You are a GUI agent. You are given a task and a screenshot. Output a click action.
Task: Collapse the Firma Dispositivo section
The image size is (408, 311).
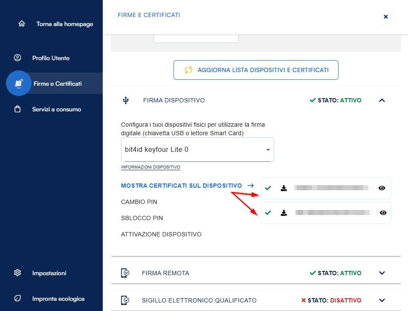pos(382,100)
